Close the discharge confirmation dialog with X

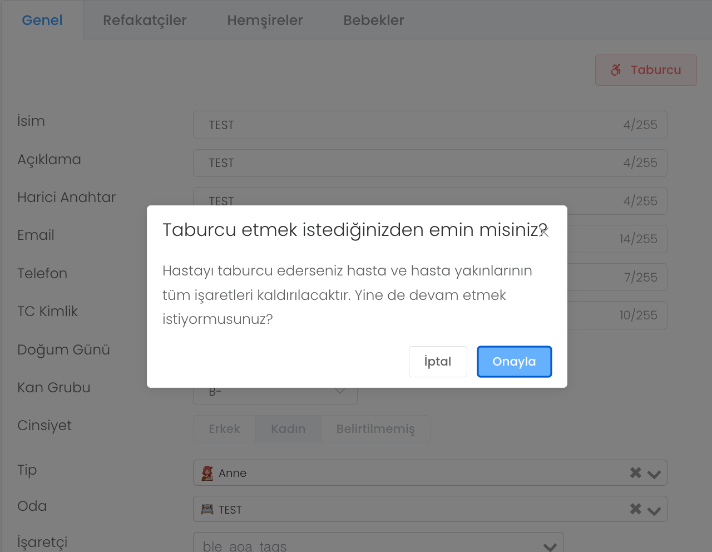click(x=543, y=232)
